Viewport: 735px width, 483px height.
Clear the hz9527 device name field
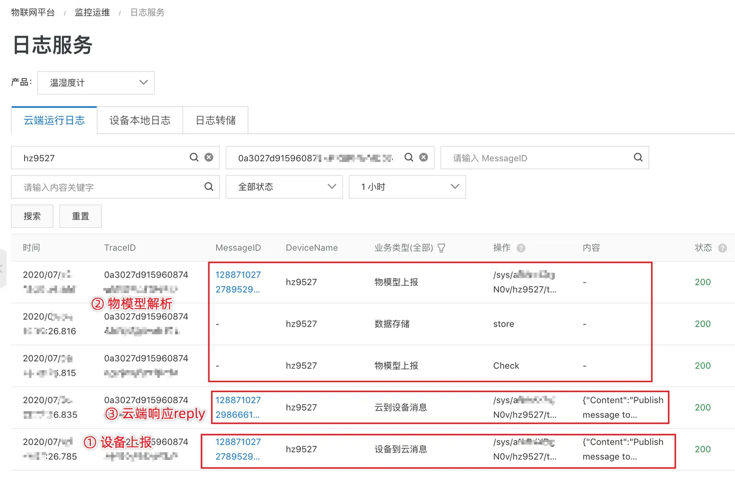pos(209,157)
